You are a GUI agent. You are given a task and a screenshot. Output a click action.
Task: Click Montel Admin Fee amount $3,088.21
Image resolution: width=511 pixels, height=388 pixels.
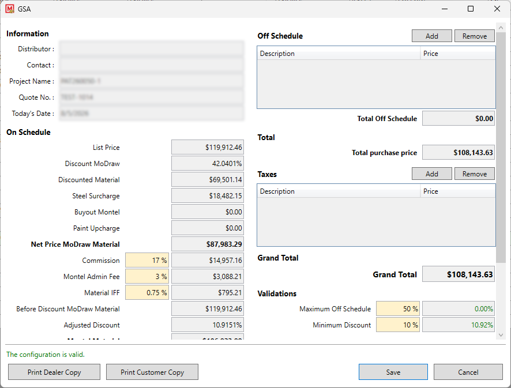pos(208,277)
